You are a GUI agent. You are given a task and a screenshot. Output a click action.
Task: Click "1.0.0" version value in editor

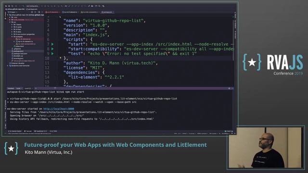99,25
